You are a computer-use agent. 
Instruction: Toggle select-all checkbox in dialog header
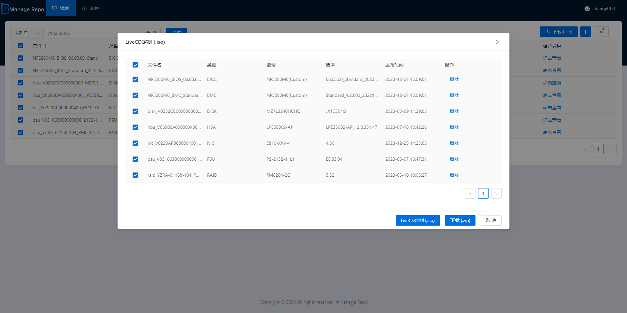pyautogui.click(x=135, y=65)
